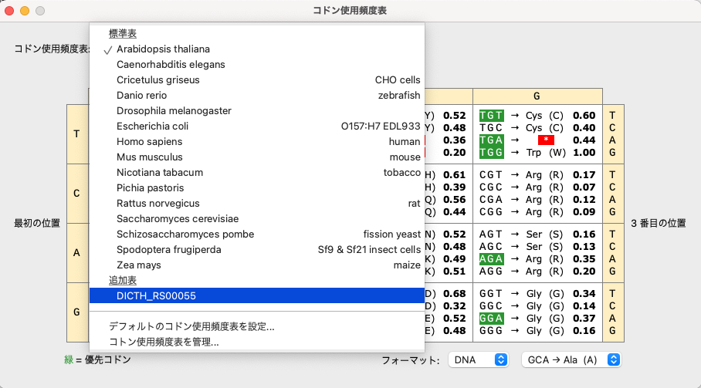Select the DICTH_RS00055 additional table

point(256,295)
